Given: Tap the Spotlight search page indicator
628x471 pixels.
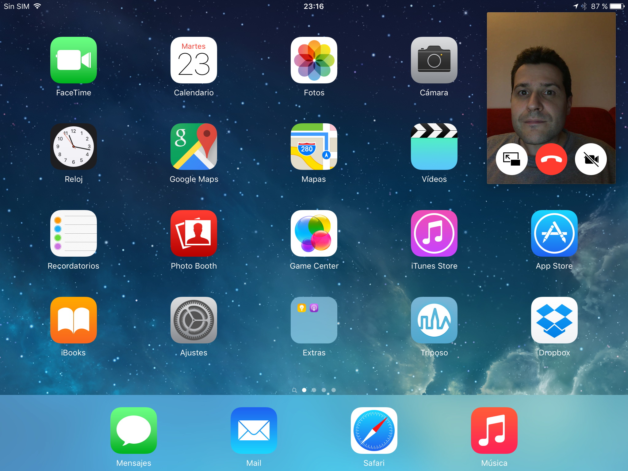Looking at the screenshot, I should (294, 390).
